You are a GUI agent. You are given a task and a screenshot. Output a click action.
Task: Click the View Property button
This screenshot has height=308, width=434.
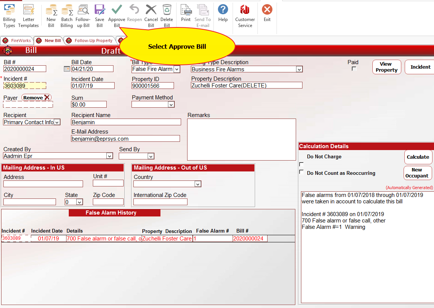[386, 67]
